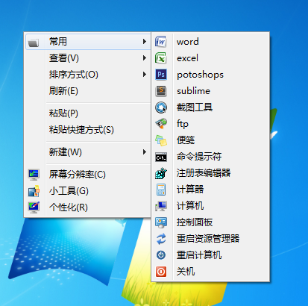Open the 查看(V) menu entry
The image size is (308, 306).
pos(88,58)
